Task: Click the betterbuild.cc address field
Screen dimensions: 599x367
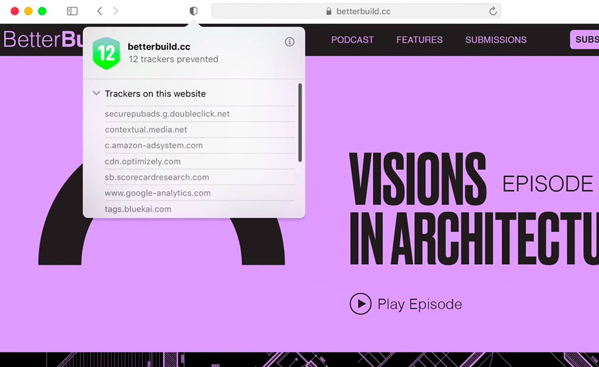Action: coord(363,11)
